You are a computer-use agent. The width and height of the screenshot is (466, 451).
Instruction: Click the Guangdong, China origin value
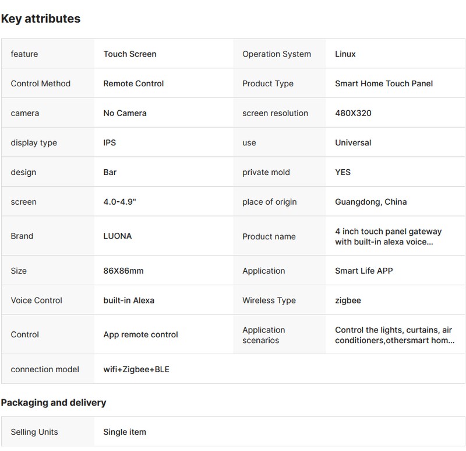point(371,202)
